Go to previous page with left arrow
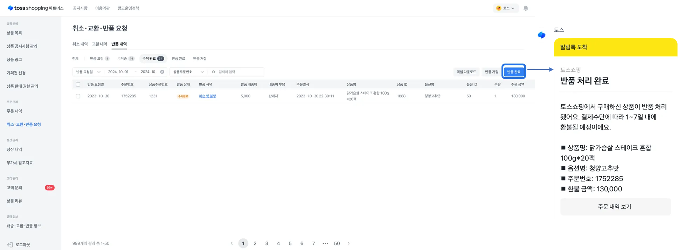 [231, 243]
